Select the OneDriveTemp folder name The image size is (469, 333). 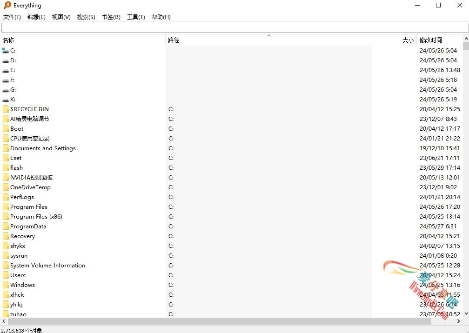pos(30,187)
